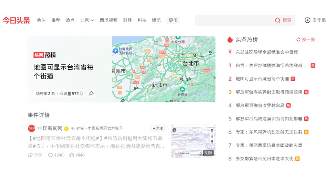Switch to the 热点 tab
Screen dimensions: 331x186
coord(70,20)
